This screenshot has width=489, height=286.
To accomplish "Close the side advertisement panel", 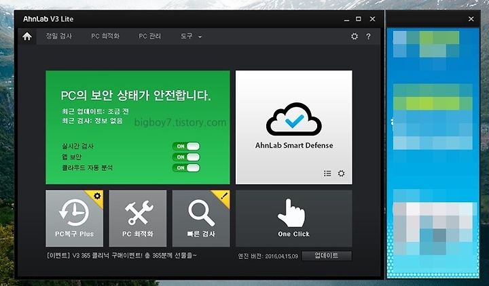I will [471, 19].
